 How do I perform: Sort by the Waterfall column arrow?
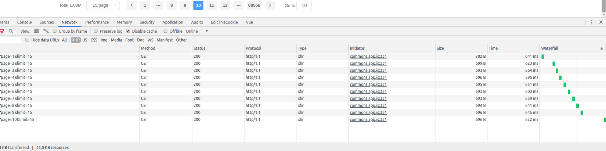pos(601,48)
